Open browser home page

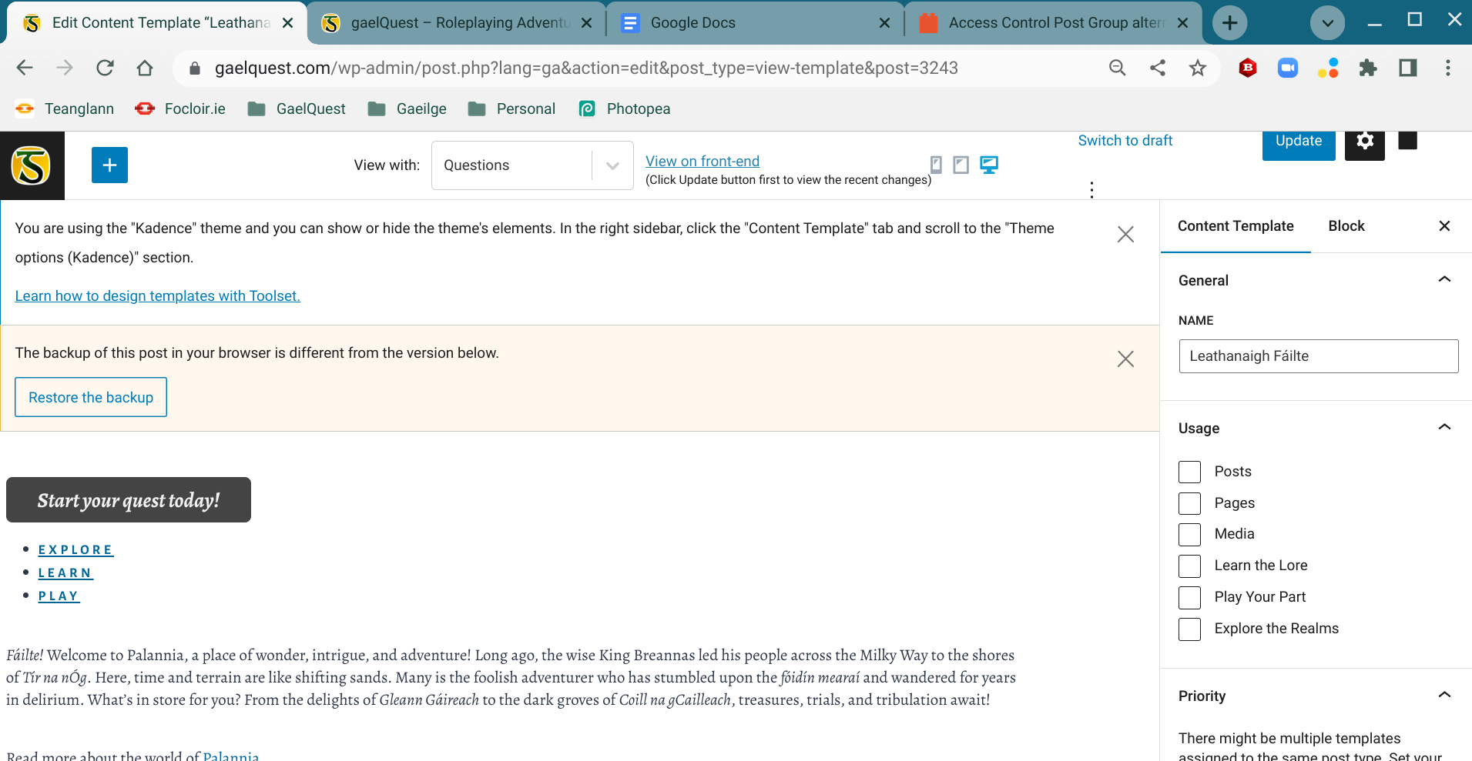pos(145,68)
